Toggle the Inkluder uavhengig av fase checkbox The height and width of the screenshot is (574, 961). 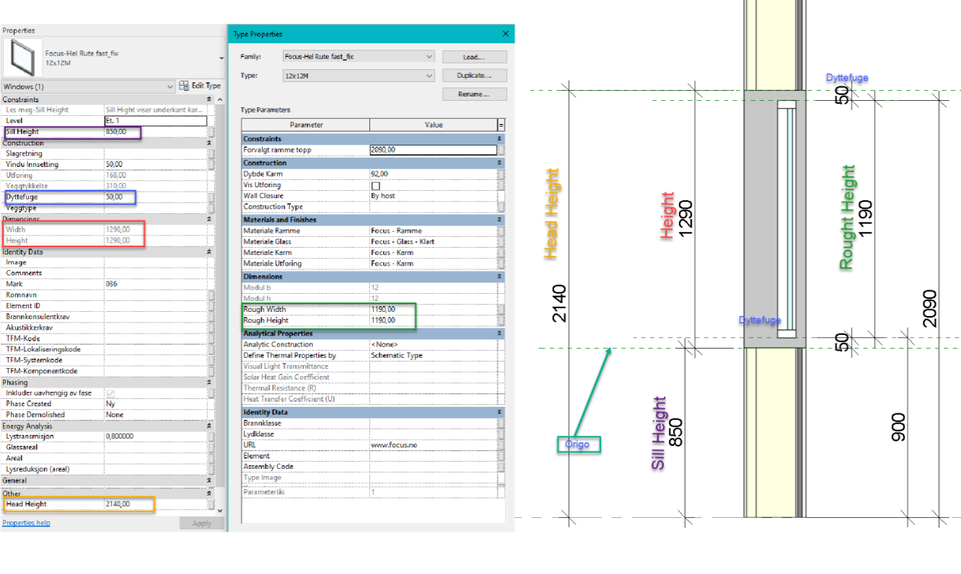(x=110, y=393)
